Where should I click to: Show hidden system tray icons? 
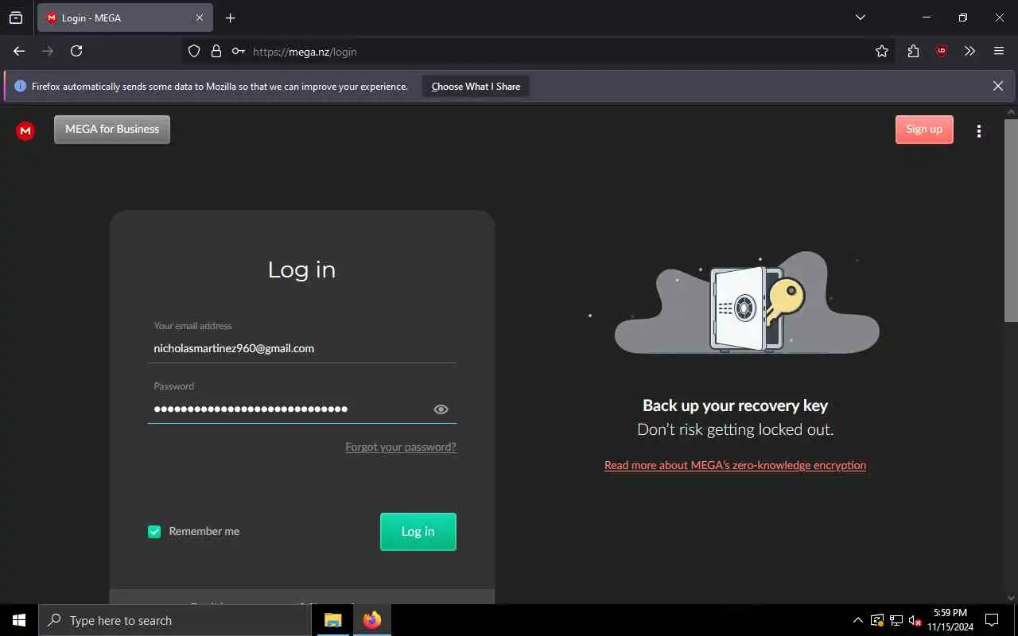pos(857,620)
